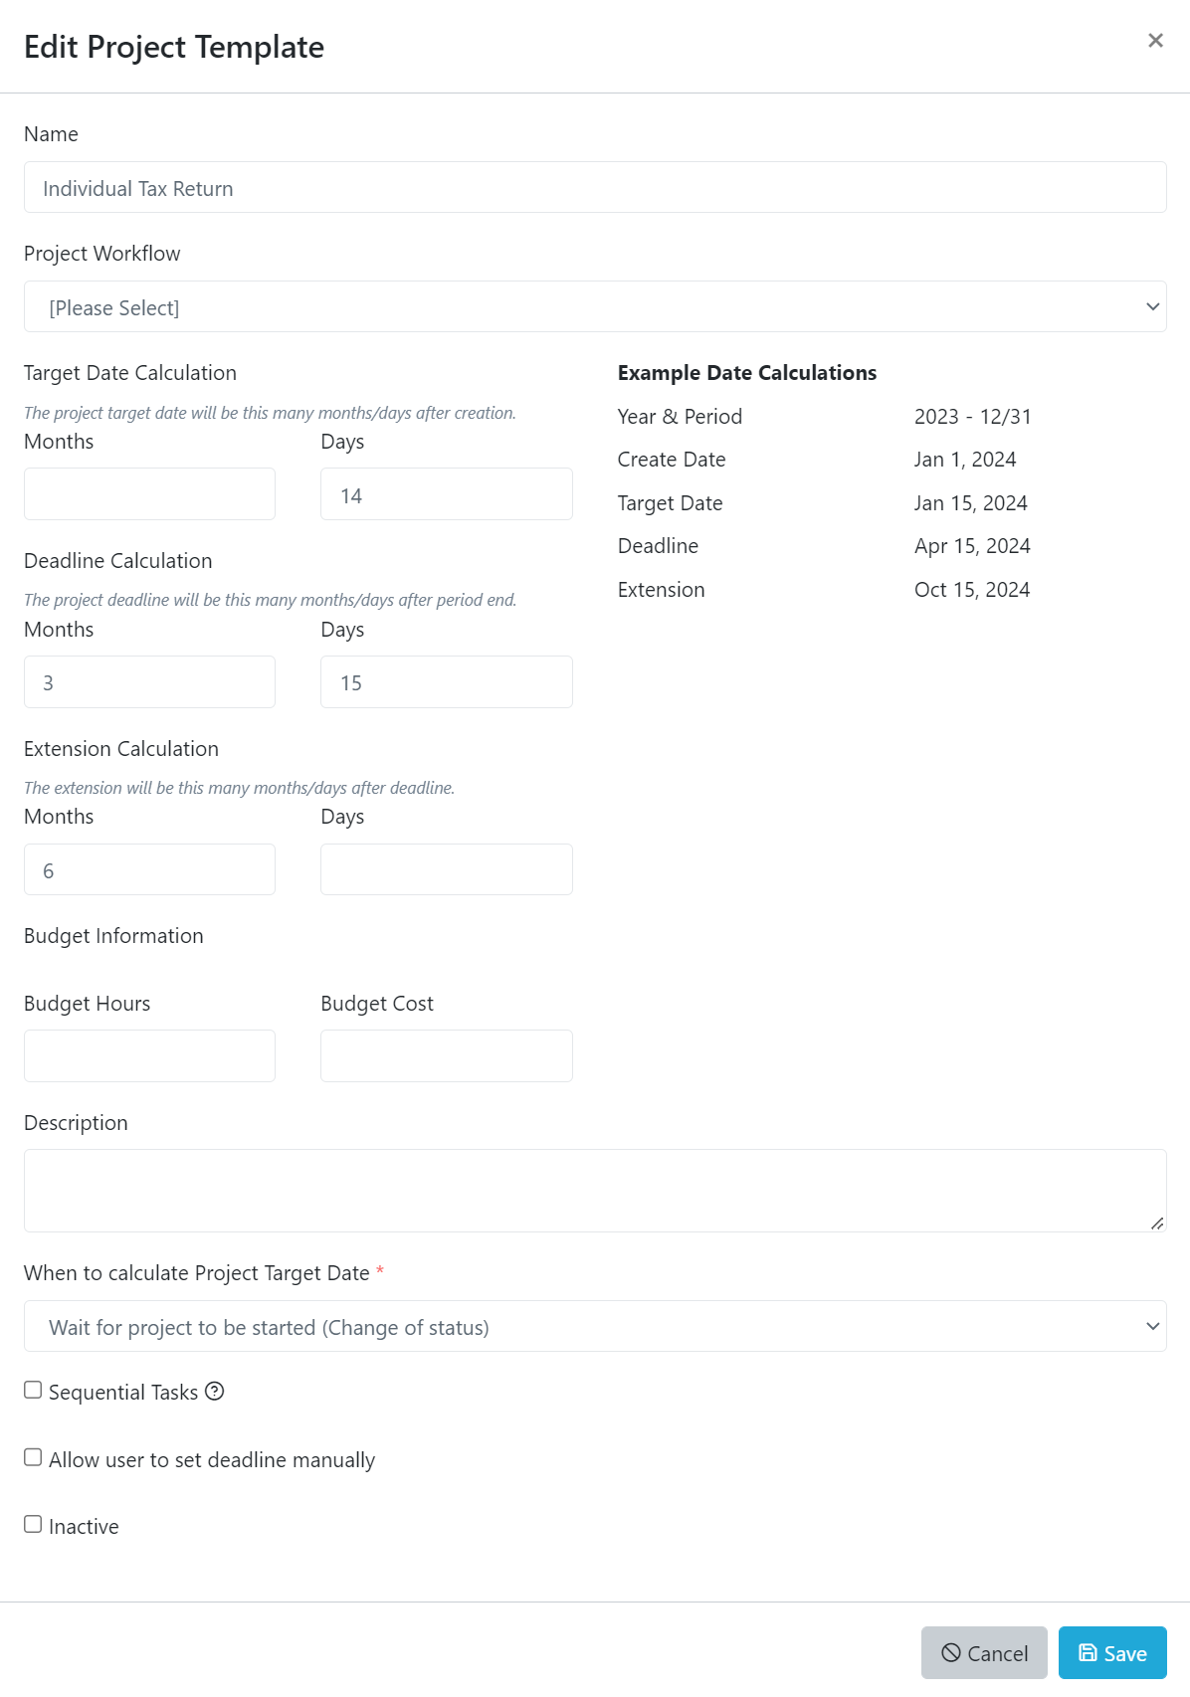This screenshot has width=1190, height=1697.
Task: Expand the Project Target Date calculation dropdown
Action: coord(595,1326)
